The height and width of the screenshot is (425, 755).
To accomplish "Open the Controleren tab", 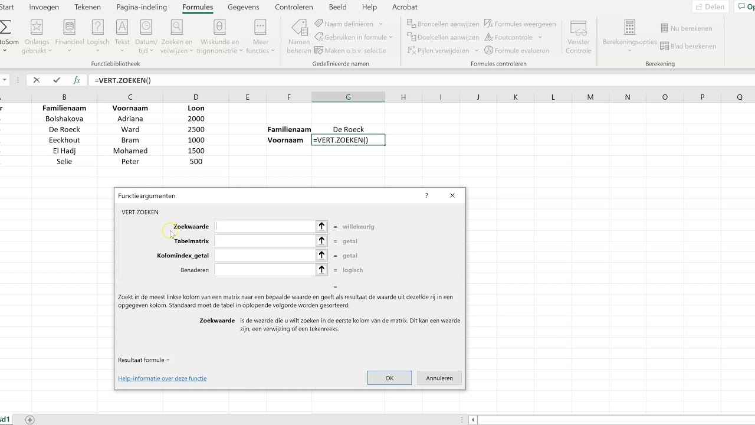I will click(x=294, y=7).
